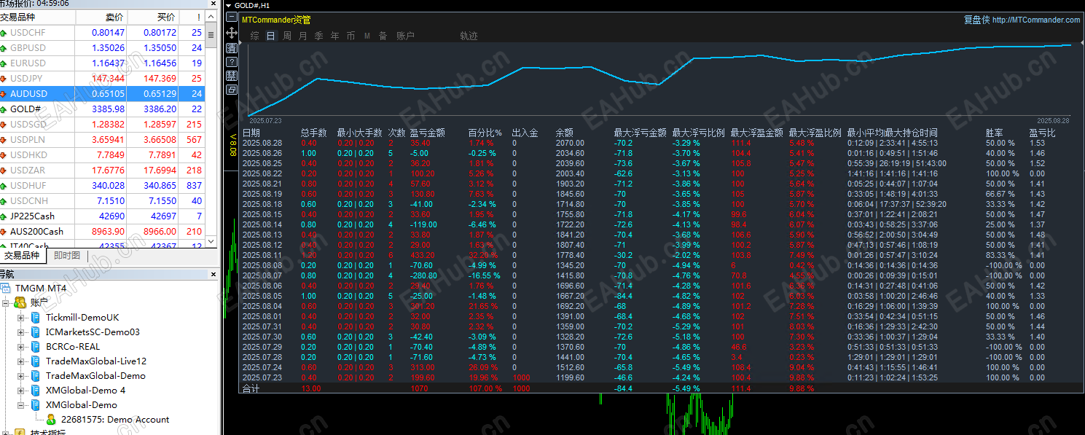Collapse the 账户 accounts tree node
Screen dimensions: 1085x435
click(6, 303)
